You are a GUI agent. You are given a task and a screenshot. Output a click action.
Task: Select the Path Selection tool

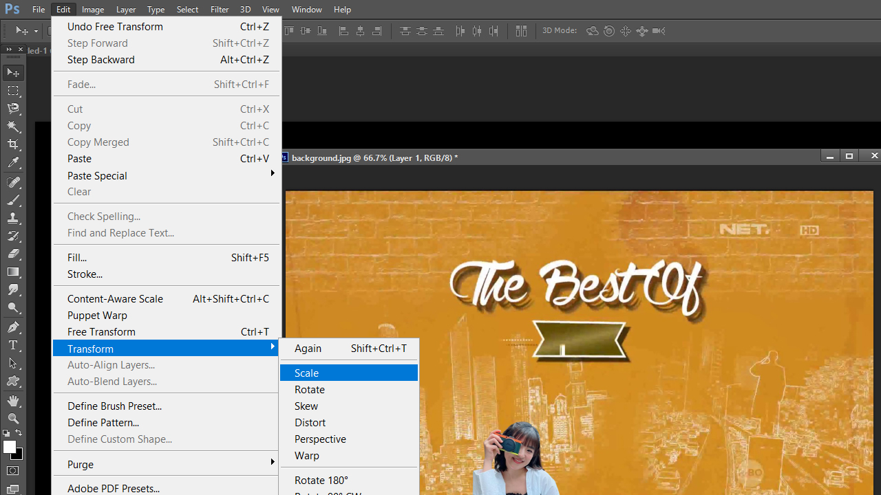[13, 363]
